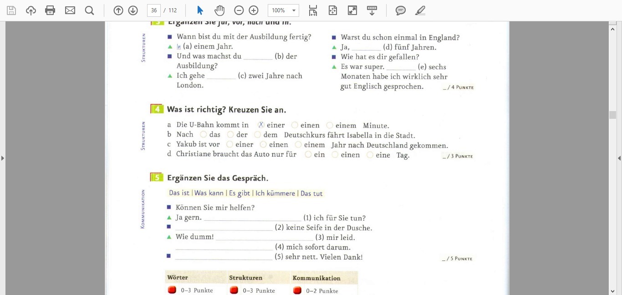The height and width of the screenshot is (295, 622).
Task: Select 'ein' option in row d
Action: point(308,154)
